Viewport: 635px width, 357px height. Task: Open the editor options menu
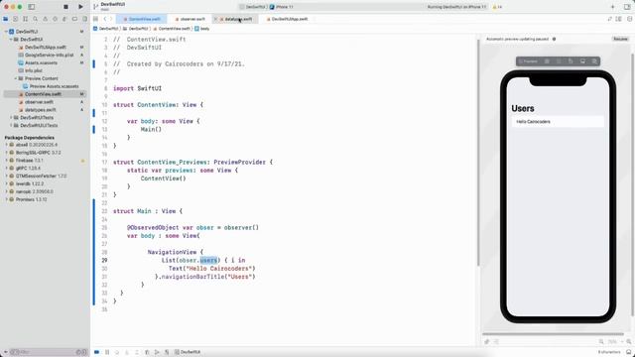click(619, 19)
